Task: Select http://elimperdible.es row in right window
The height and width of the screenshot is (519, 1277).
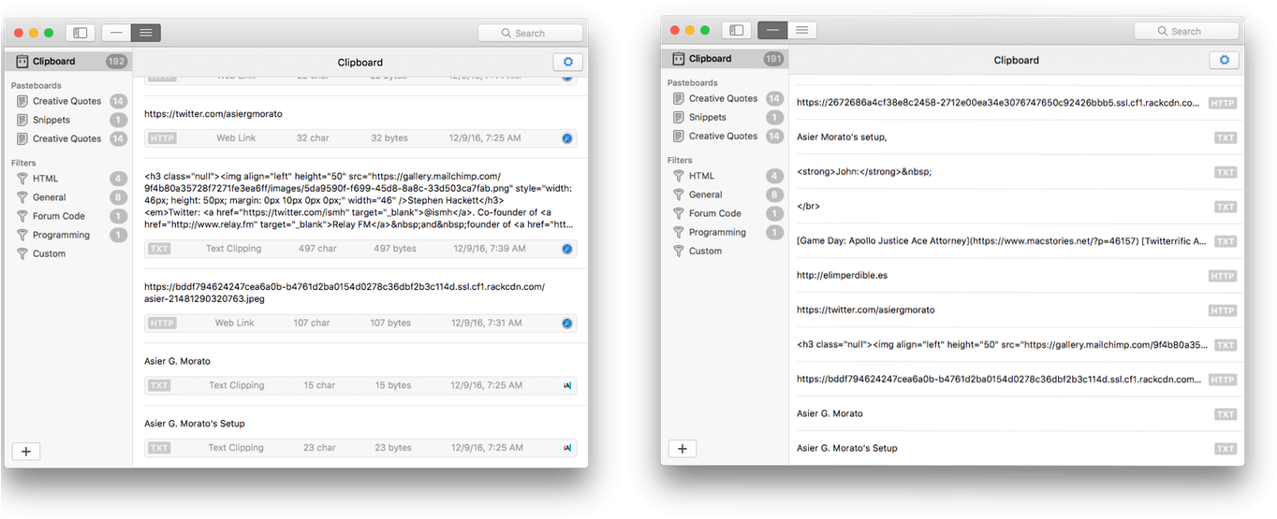Action: coord(1017,276)
